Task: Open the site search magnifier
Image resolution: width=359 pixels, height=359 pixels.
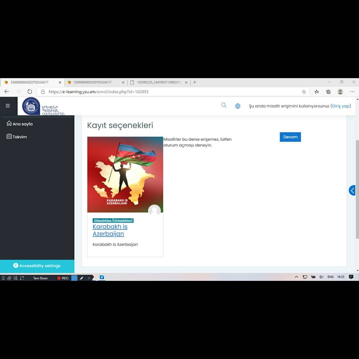Action: [x=224, y=105]
